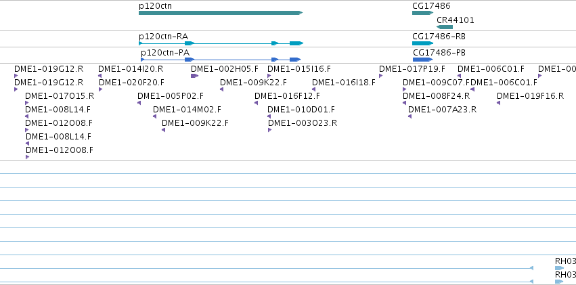Select the CG17486-RB transcript bar

tap(422, 43)
